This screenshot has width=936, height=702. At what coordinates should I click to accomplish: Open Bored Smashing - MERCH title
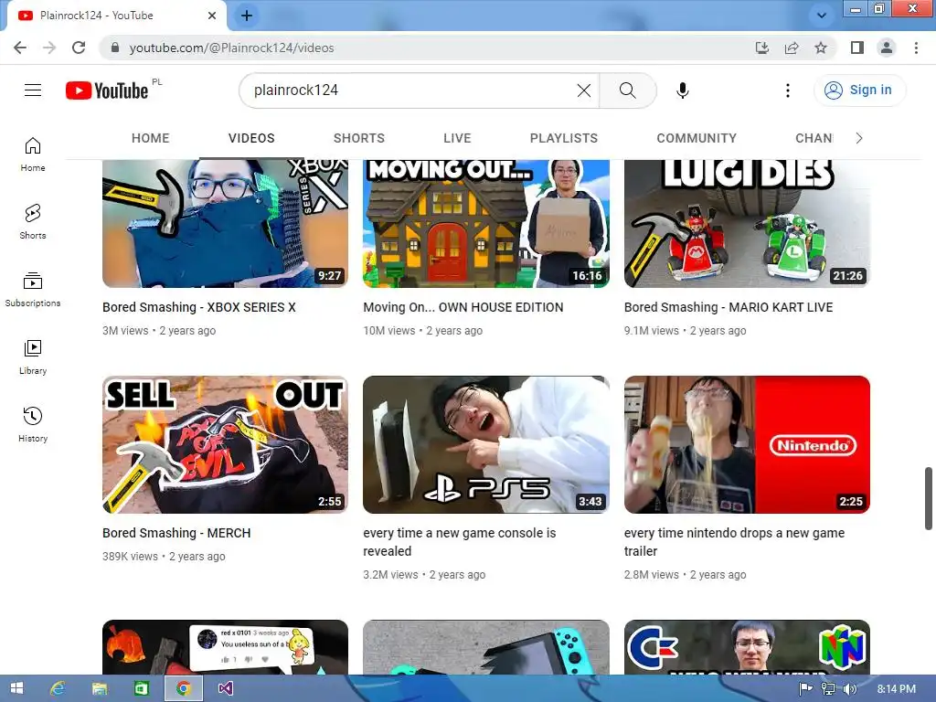pyautogui.click(x=176, y=533)
